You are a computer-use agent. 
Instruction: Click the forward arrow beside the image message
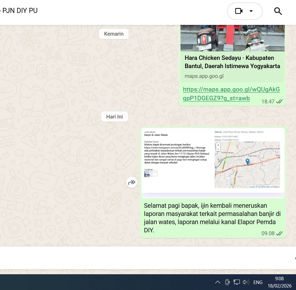(132, 182)
